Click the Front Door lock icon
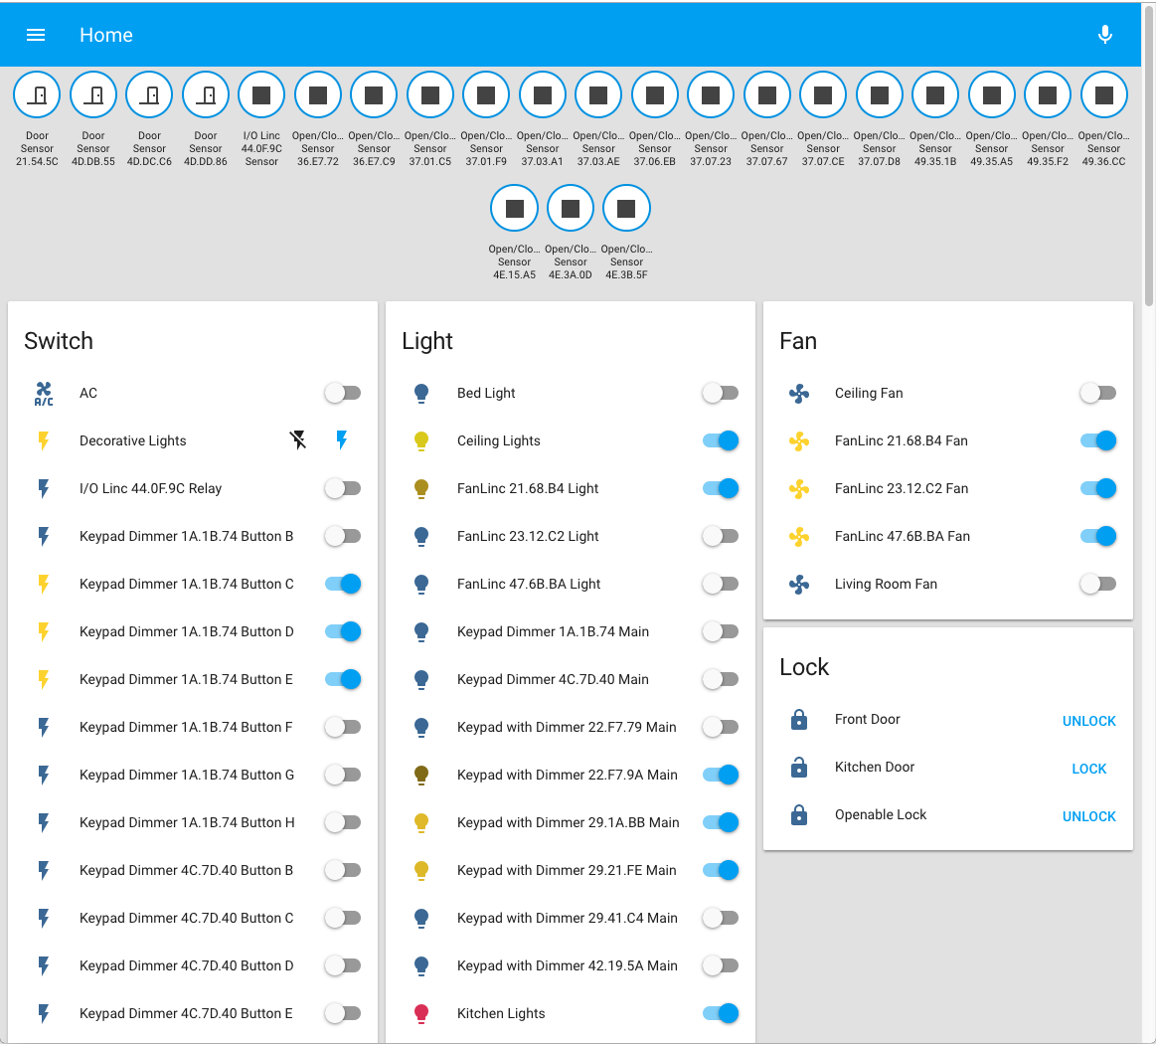 [x=799, y=720]
